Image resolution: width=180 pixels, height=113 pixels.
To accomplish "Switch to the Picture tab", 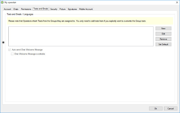I will 62,9.
